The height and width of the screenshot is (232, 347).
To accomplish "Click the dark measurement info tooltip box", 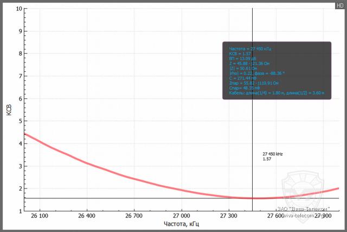I will point(277,71).
